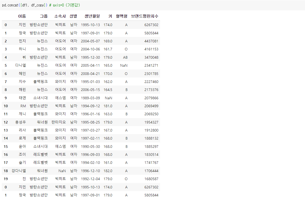
Task: Click the name cell 로제
Action: 22,138
